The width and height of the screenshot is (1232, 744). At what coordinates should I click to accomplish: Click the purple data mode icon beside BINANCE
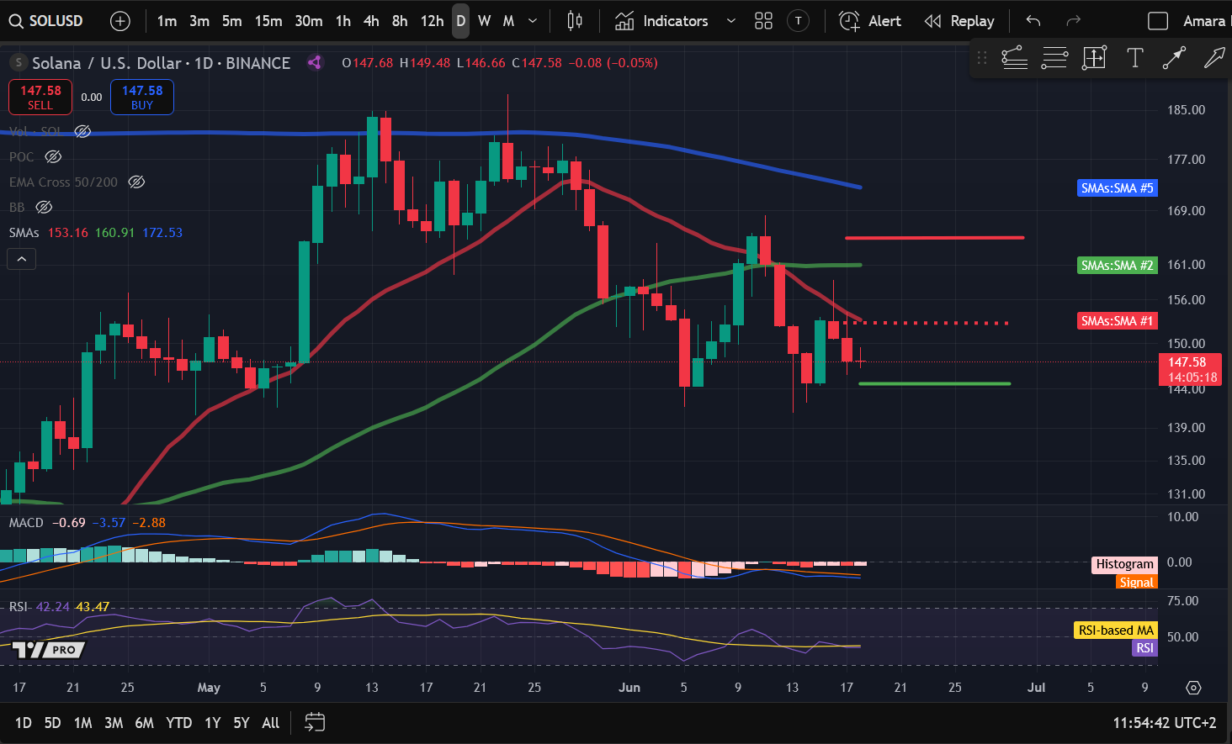[x=315, y=62]
